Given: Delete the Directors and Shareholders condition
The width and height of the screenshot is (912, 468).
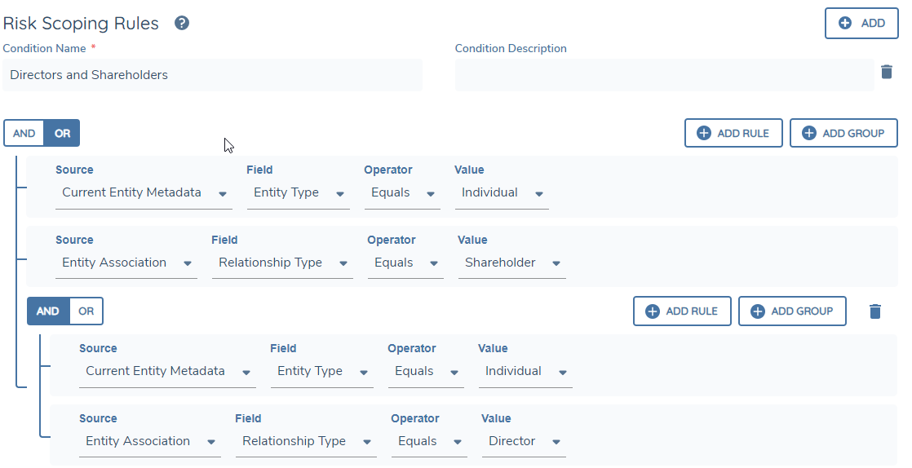Looking at the screenshot, I should [887, 72].
